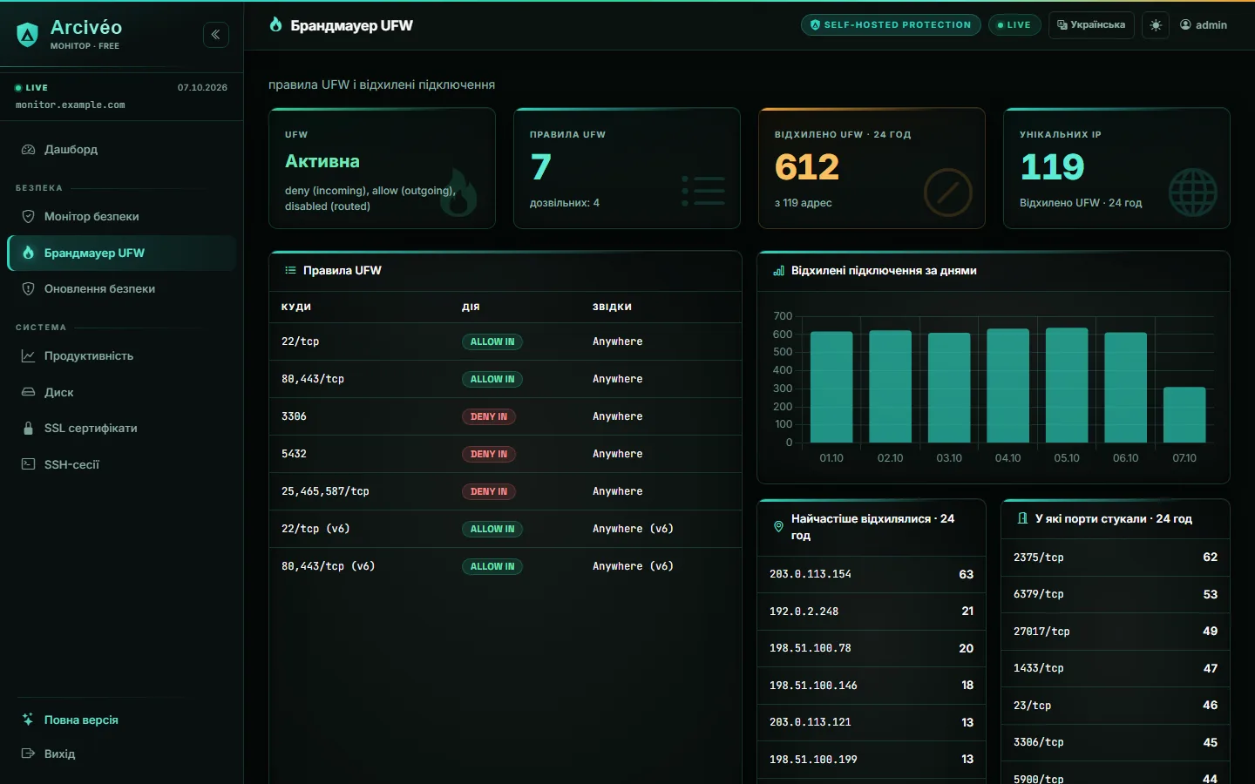Click DENY IN badge for 3306 rule
This screenshot has height=784, width=1255.
(x=489, y=416)
